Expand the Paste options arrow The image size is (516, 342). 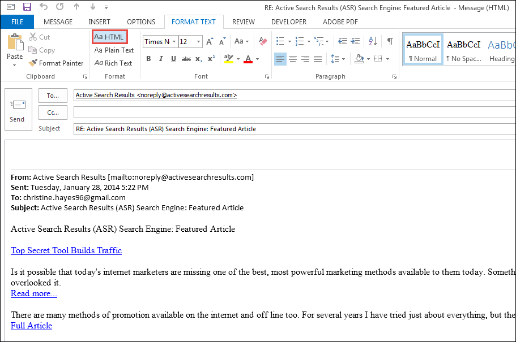click(15, 66)
